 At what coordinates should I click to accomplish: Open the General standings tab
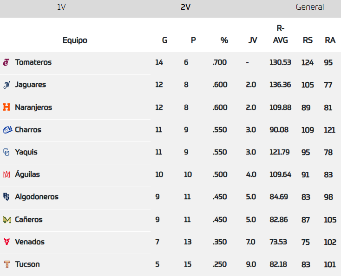pyautogui.click(x=310, y=7)
